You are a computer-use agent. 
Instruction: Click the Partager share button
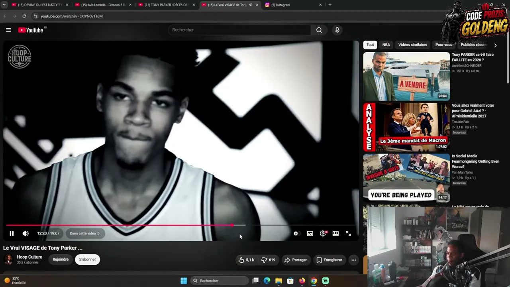click(x=295, y=260)
